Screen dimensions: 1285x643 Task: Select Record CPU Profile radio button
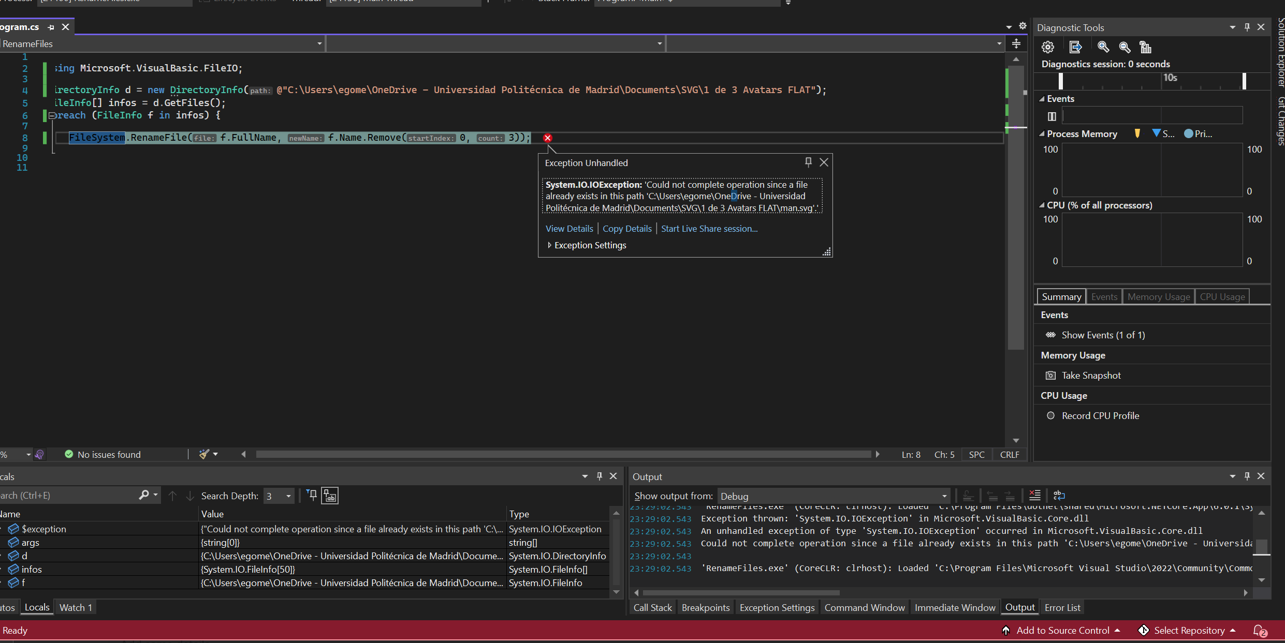click(x=1050, y=416)
